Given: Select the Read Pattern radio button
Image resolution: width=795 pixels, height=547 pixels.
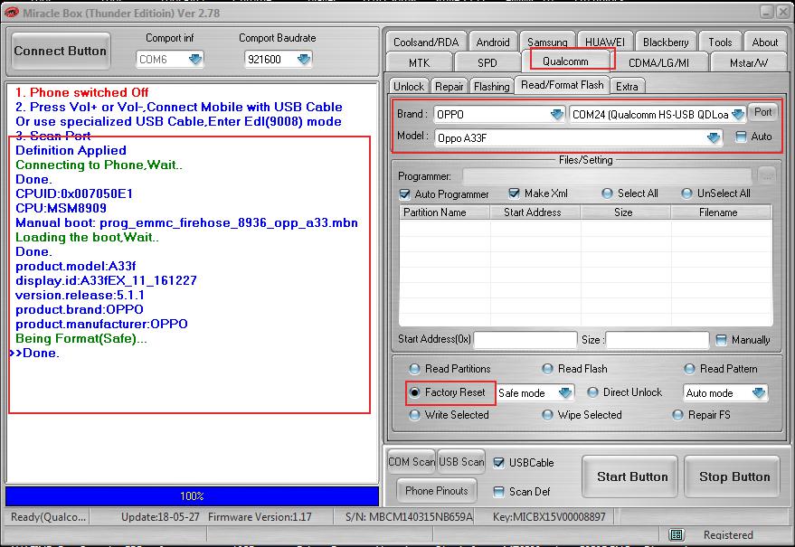Looking at the screenshot, I should coord(689,369).
